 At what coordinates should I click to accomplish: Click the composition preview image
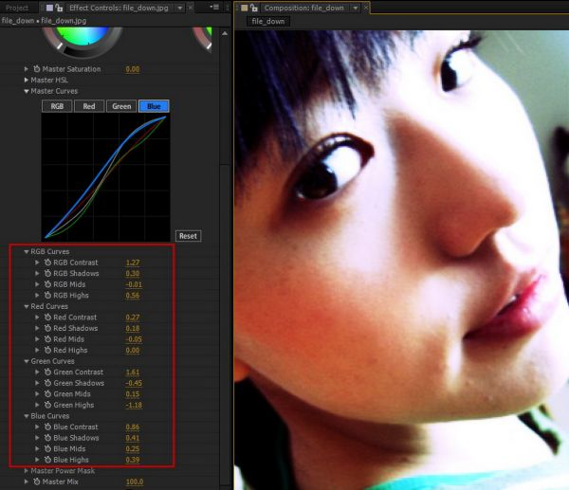pos(402,260)
